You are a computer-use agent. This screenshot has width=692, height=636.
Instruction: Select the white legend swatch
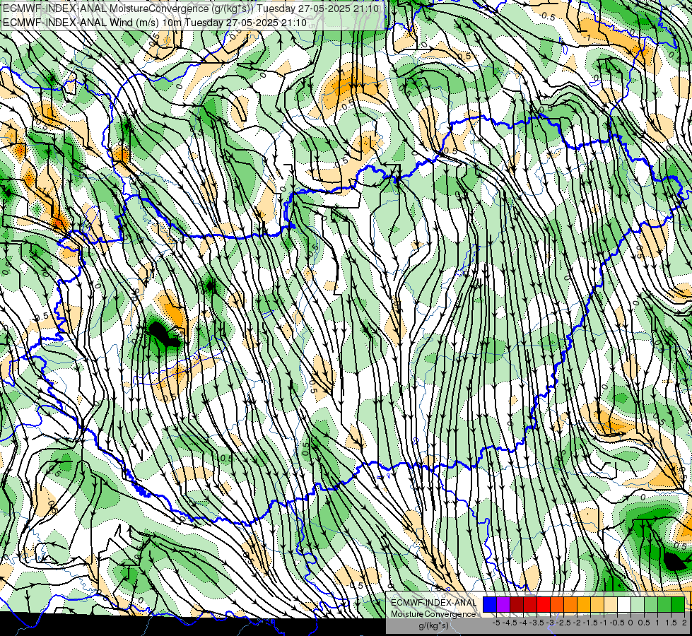coord(624,604)
